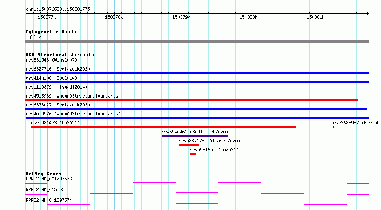Click RPRD2|NM_001297674 gene label
The image size is (381, 210).
tap(49, 200)
